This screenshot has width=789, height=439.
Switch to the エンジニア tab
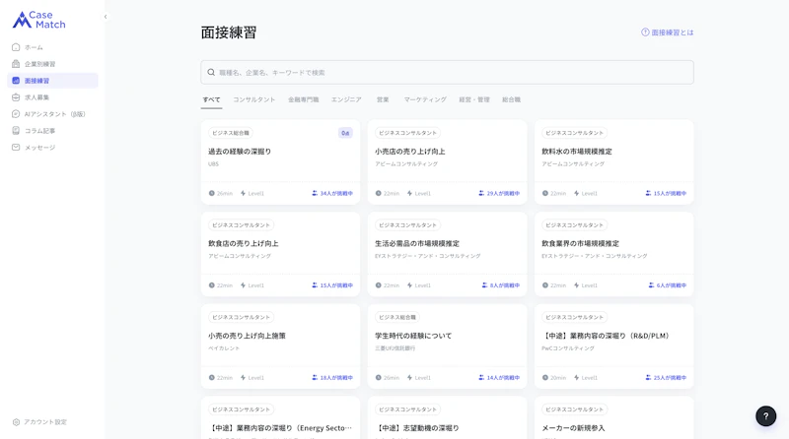tap(346, 99)
